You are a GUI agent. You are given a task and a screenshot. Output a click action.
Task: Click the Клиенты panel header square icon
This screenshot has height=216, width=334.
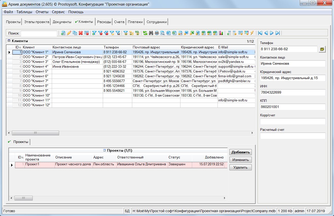pos(9,41)
